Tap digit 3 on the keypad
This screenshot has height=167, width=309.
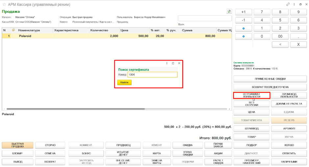[298, 28]
